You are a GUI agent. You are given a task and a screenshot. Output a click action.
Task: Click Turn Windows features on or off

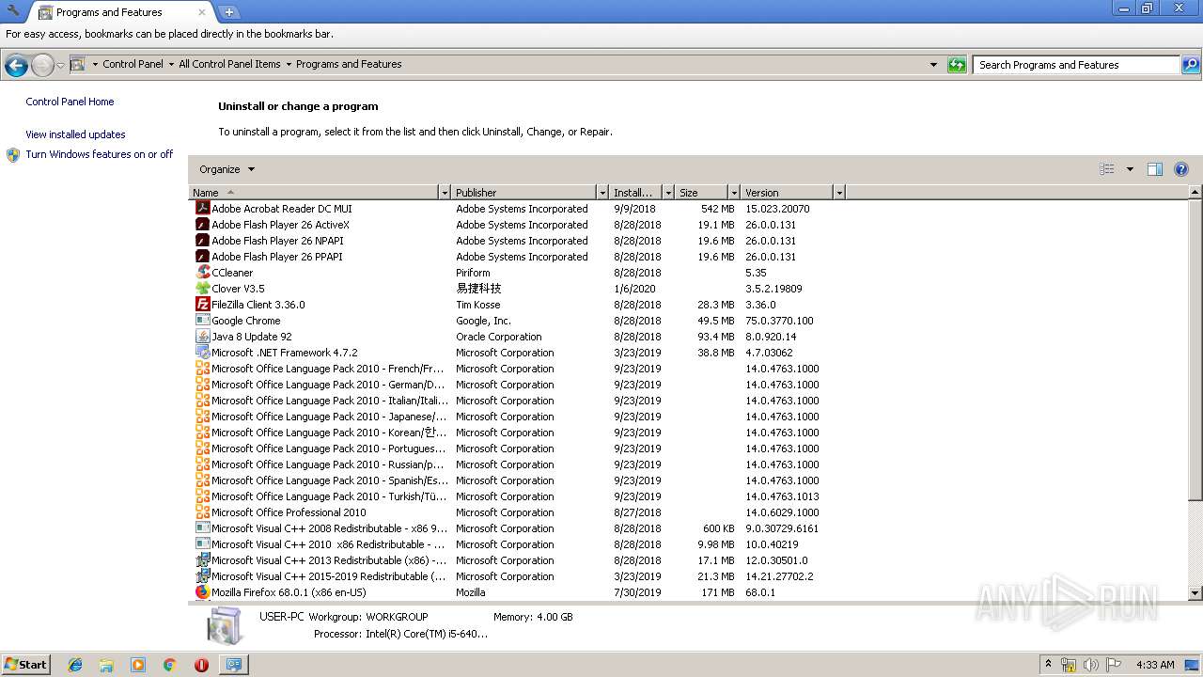tap(99, 154)
